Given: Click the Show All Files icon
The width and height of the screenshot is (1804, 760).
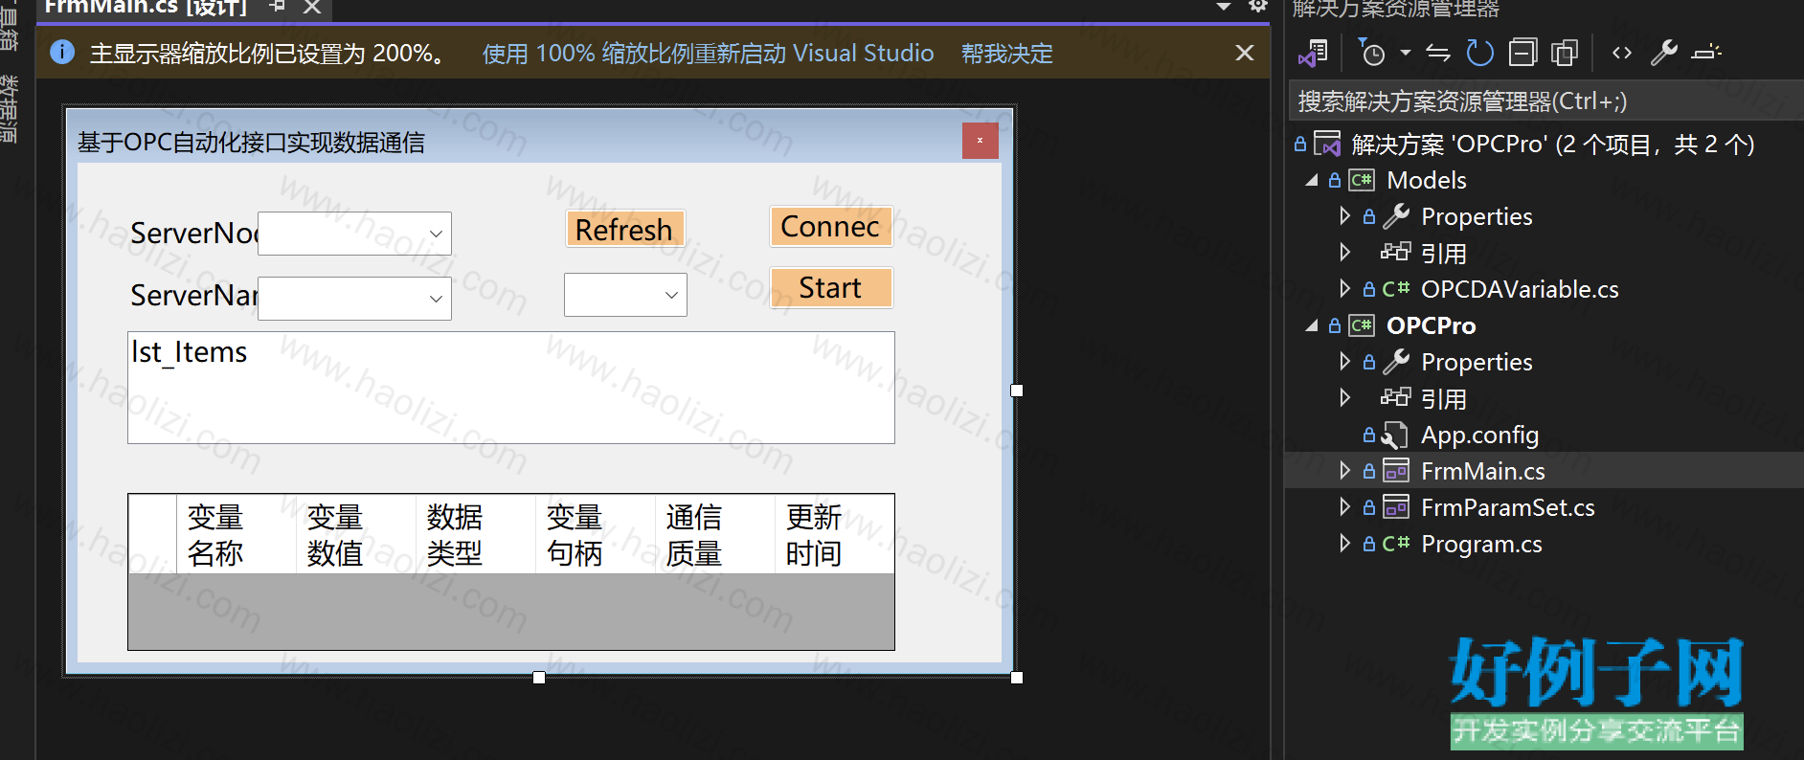Looking at the screenshot, I should [x=1565, y=53].
